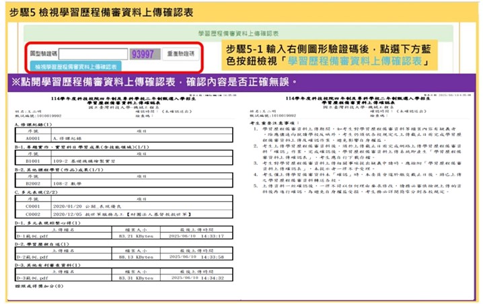
Task: Select the C0001 serial number cell
Action: (x=33, y=206)
